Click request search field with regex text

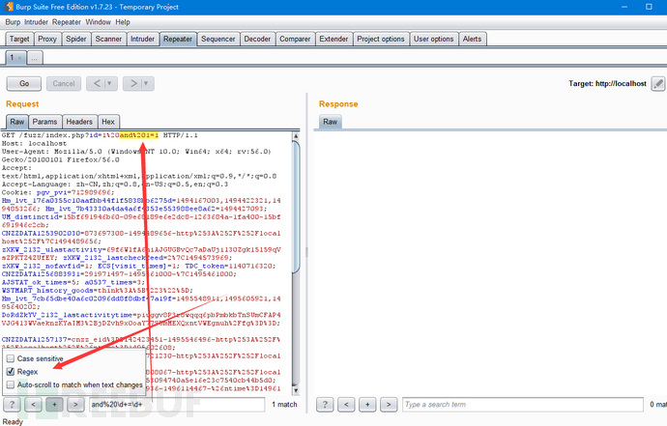coord(177,405)
